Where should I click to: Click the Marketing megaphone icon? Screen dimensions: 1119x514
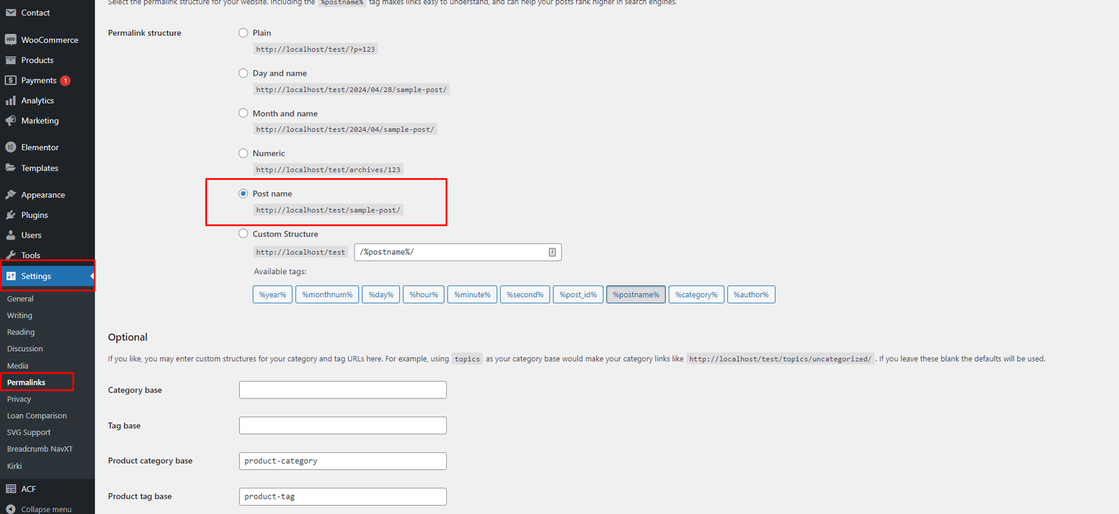(x=10, y=121)
